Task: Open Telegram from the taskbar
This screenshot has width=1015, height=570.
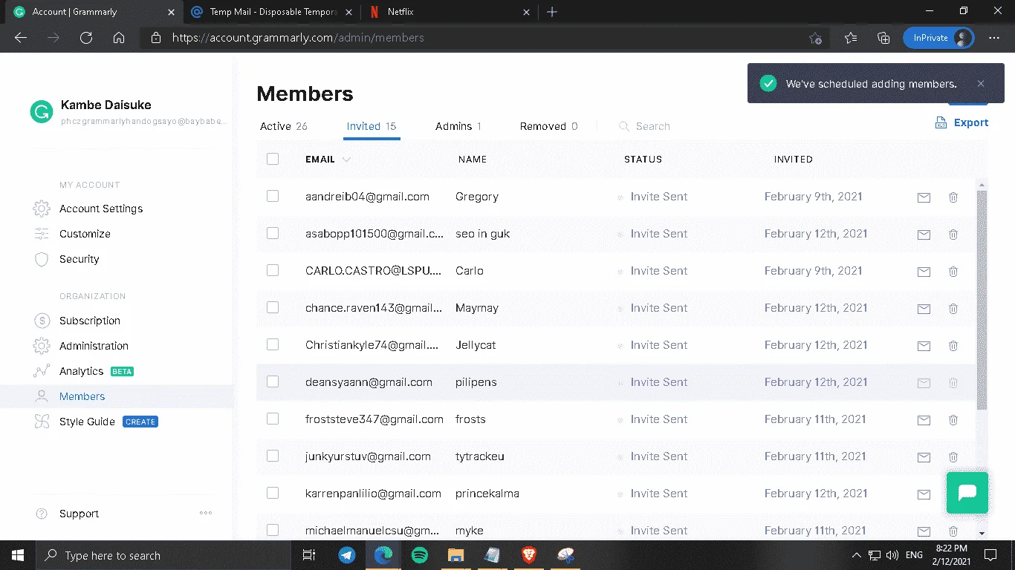Action: click(347, 555)
